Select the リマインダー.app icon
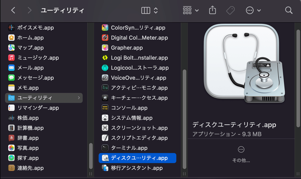The width and height of the screenshot is (301, 179). pyautogui.click(x=11, y=108)
